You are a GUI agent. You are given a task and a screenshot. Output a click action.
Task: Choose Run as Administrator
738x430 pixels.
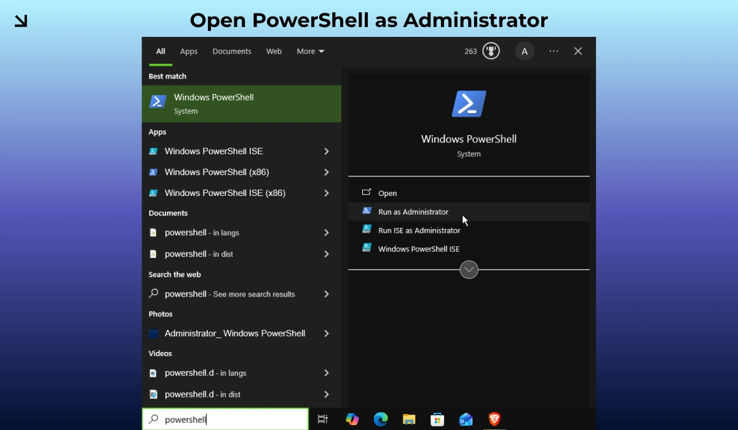pos(469,211)
